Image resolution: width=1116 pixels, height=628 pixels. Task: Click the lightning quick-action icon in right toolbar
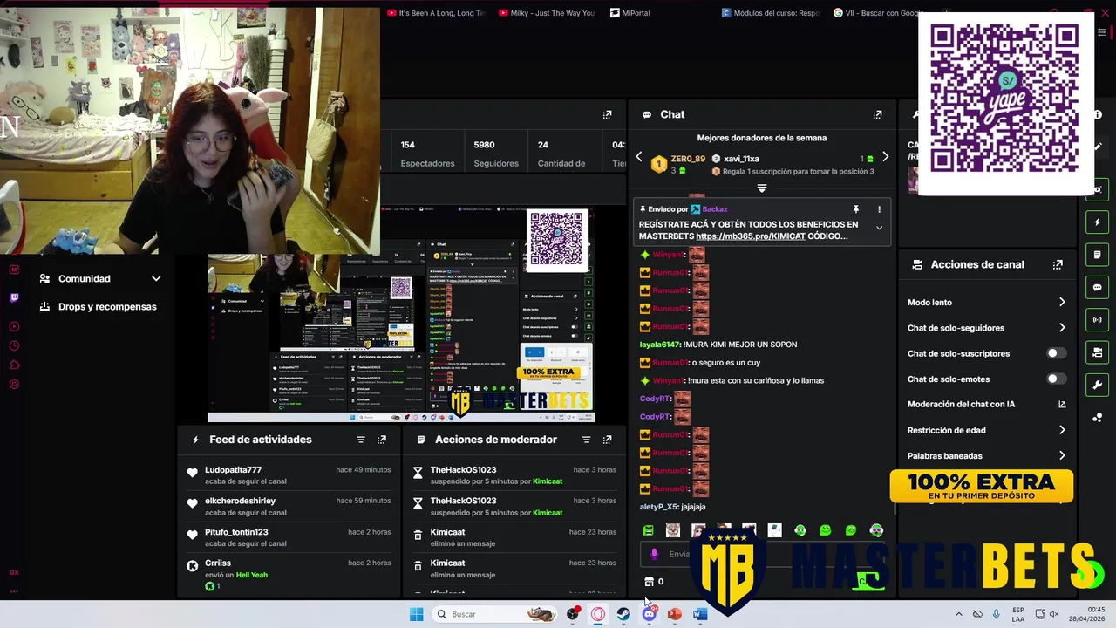1097,222
